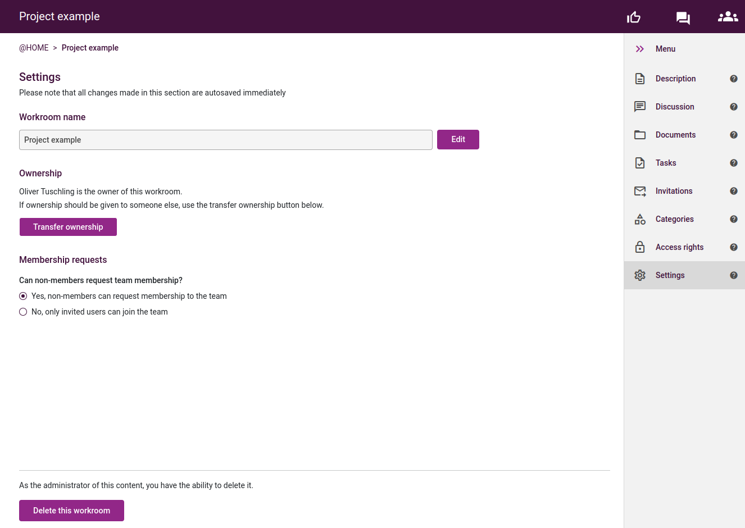
Task: Click the Settings gear icon
Action: (640, 275)
